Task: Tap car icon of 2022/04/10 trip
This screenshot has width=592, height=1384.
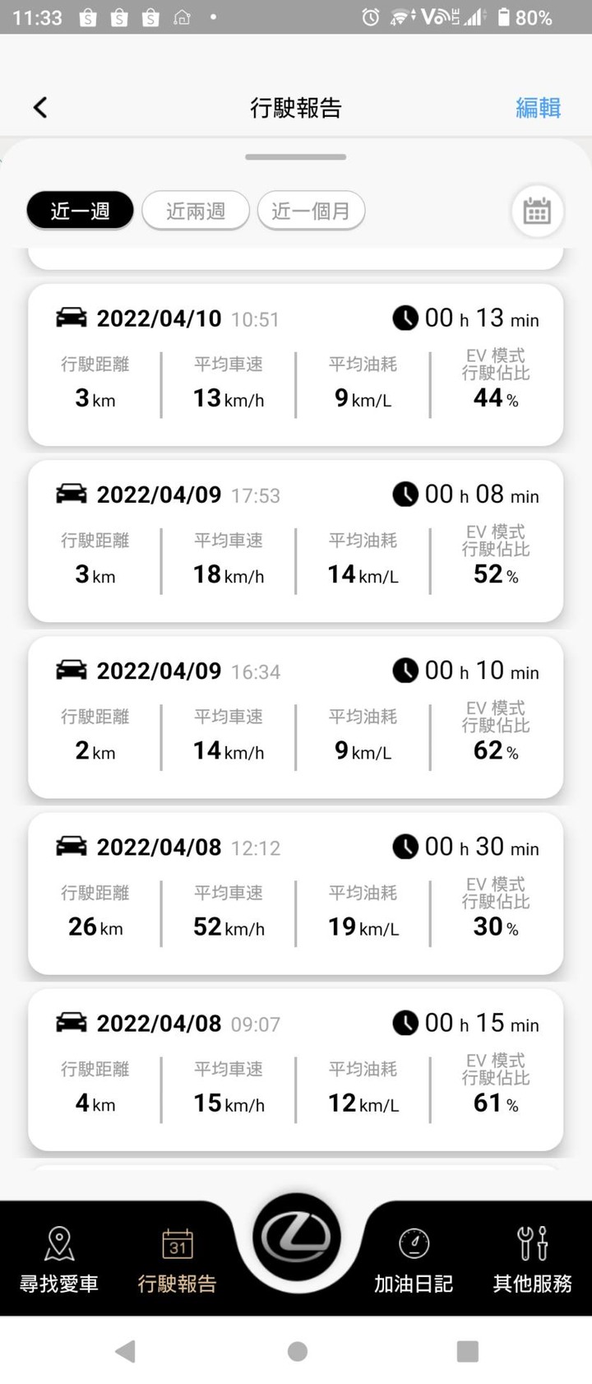Action: 72,318
